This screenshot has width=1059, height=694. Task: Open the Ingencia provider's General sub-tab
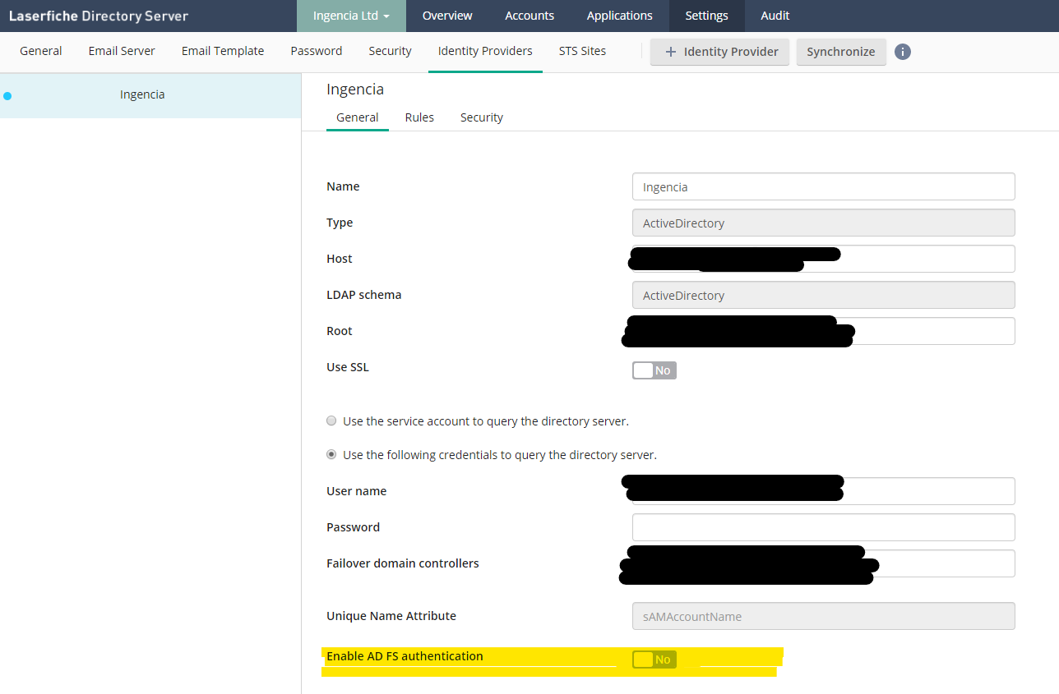point(358,117)
